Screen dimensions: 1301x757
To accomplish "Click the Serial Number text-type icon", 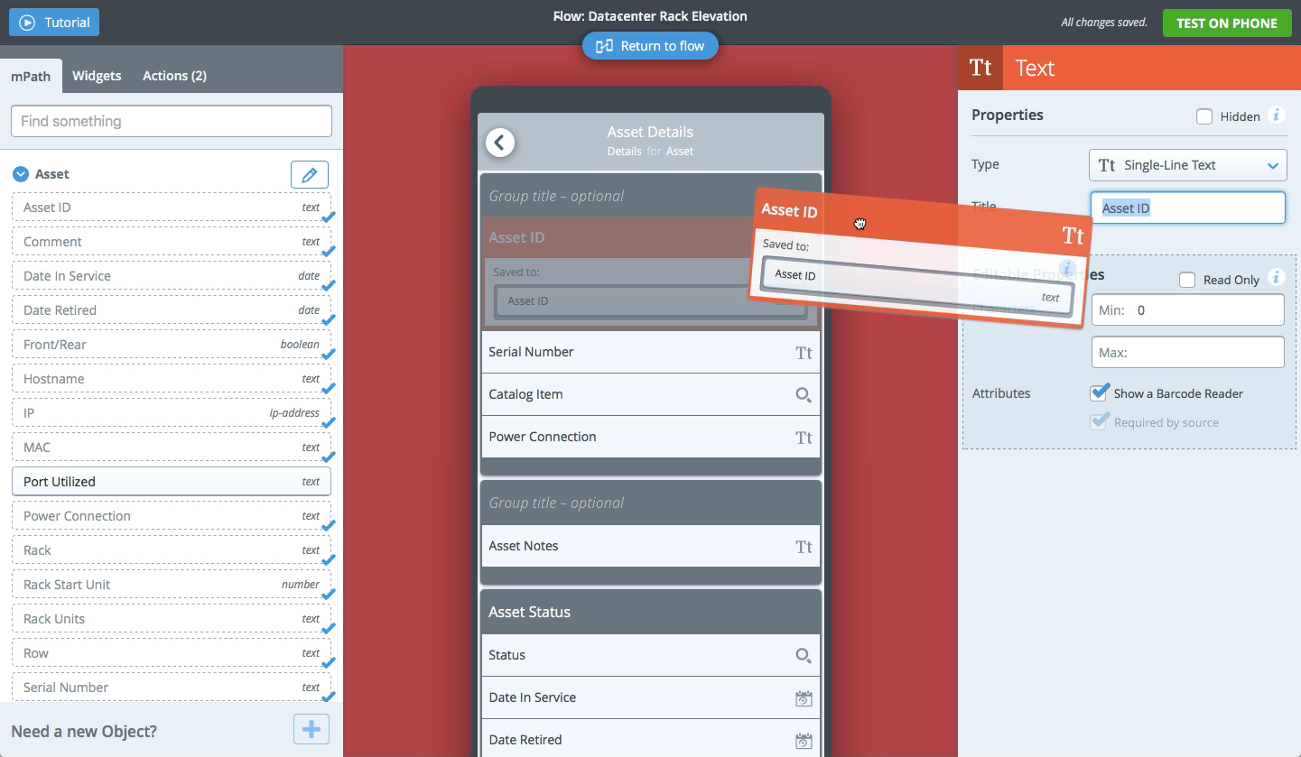I will [804, 353].
